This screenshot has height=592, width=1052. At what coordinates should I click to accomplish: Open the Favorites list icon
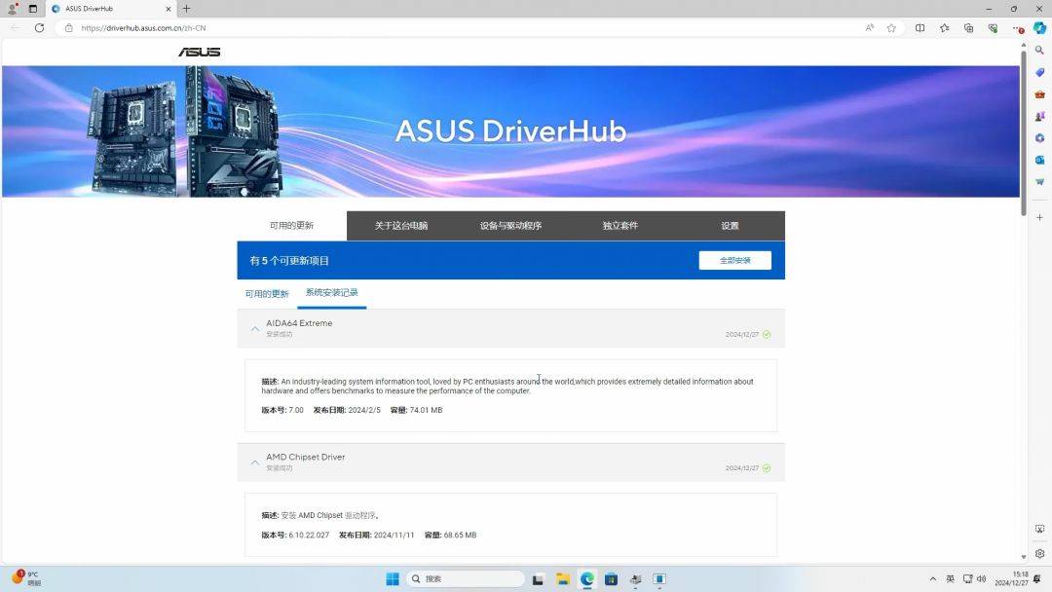pyautogui.click(x=944, y=27)
